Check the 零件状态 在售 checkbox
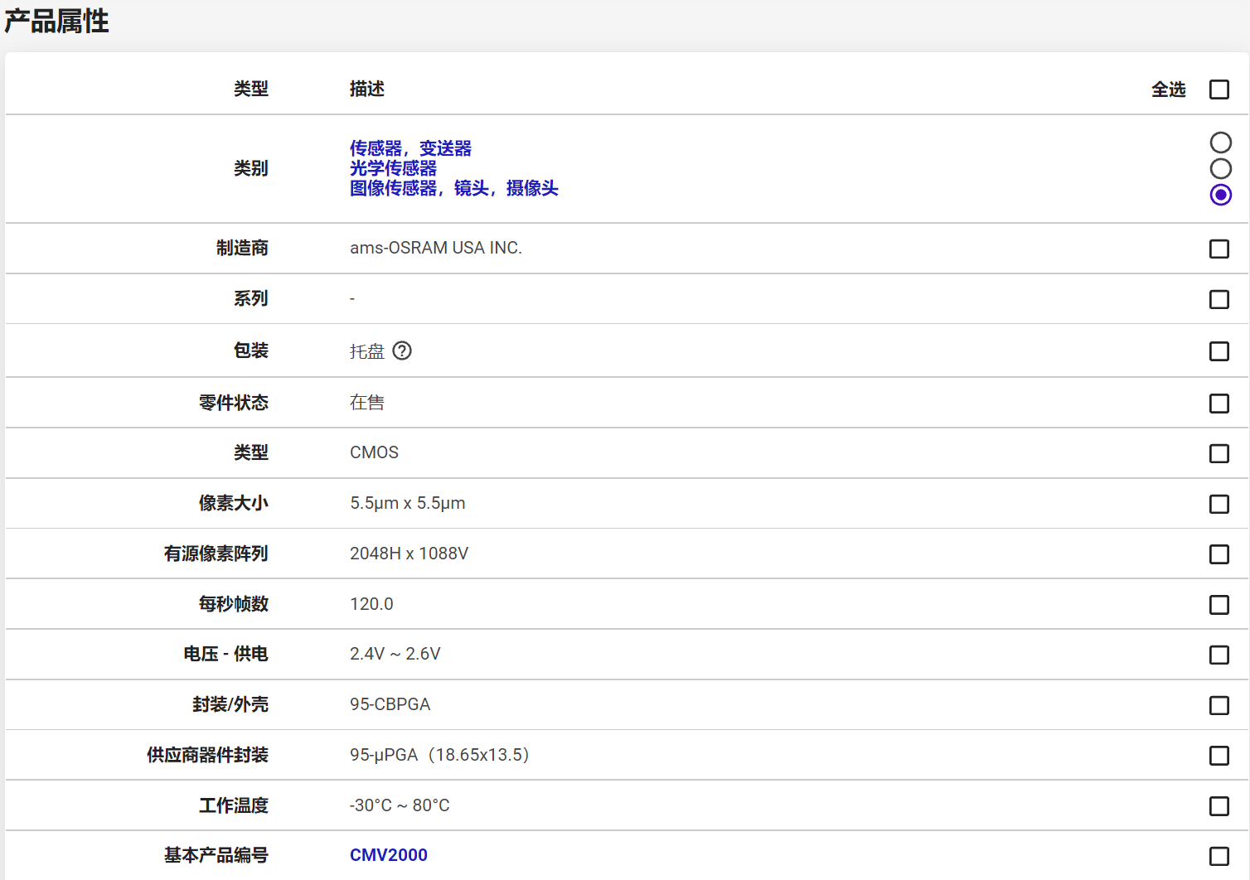This screenshot has height=880, width=1250. pos(1219,404)
